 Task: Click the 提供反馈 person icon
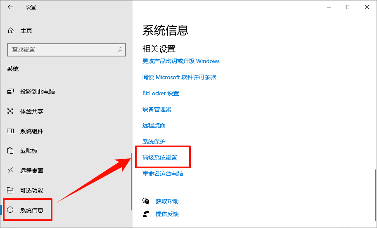[x=146, y=214]
